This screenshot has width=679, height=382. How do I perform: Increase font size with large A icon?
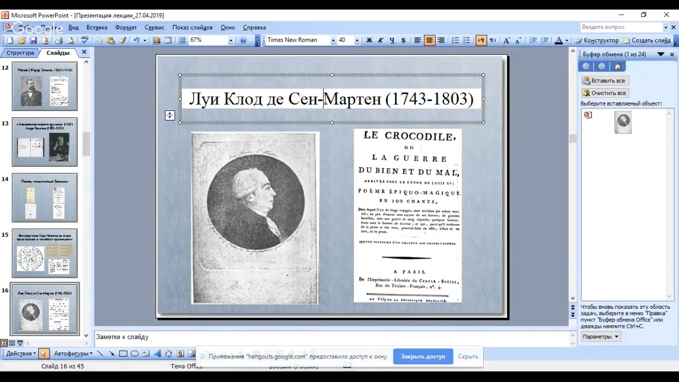point(507,40)
